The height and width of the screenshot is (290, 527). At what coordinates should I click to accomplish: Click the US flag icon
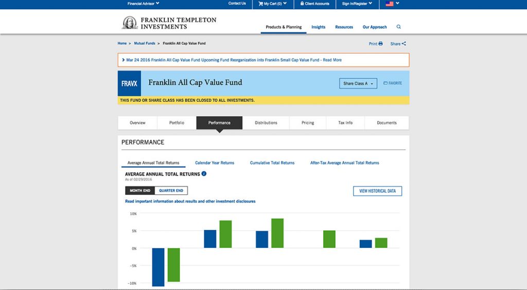coord(389,4)
